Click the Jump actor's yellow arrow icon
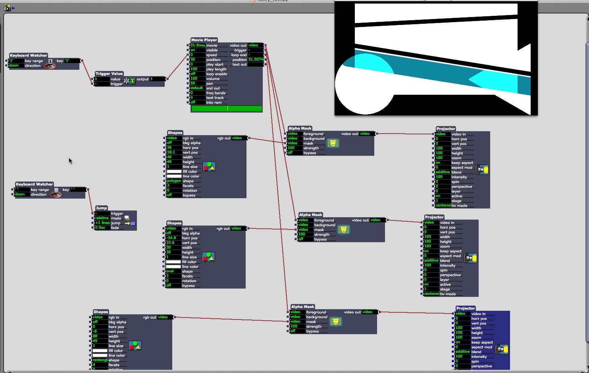Image resolution: width=589 pixels, height=373 pixels. pos(127,223)
